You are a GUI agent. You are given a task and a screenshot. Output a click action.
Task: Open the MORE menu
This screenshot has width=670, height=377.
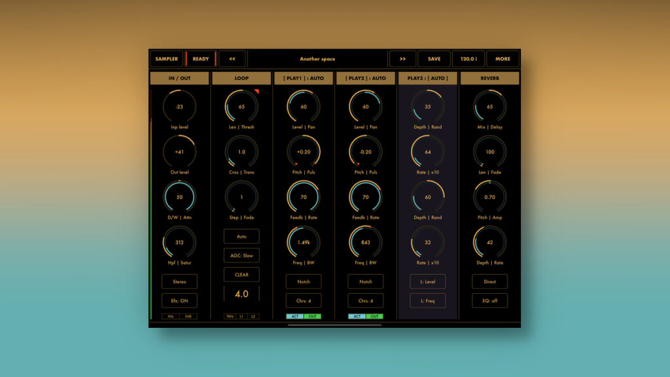coord(503,58)
